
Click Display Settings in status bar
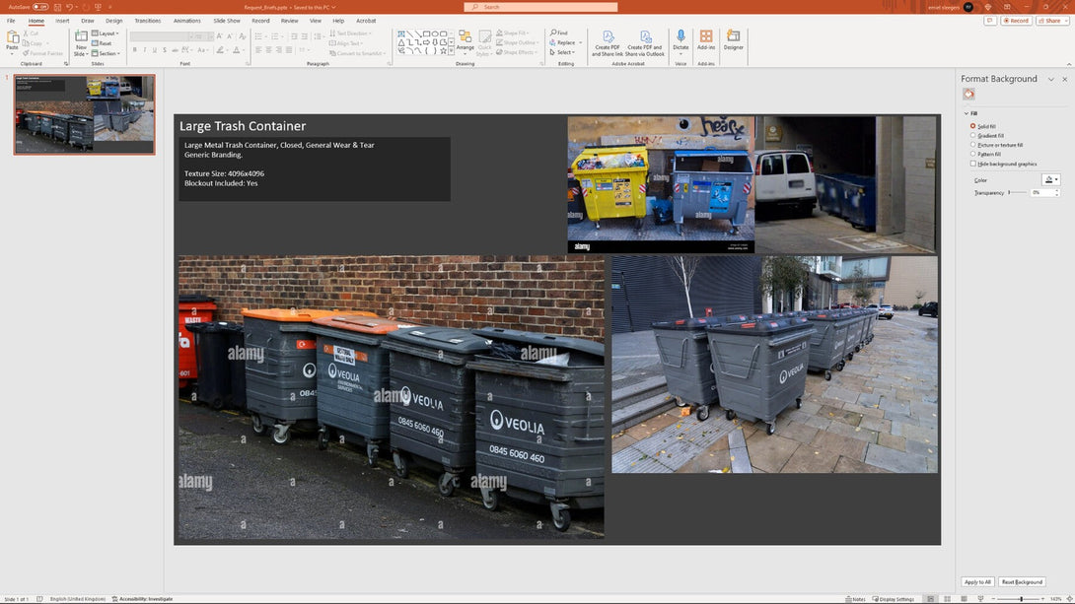[894, 599]
